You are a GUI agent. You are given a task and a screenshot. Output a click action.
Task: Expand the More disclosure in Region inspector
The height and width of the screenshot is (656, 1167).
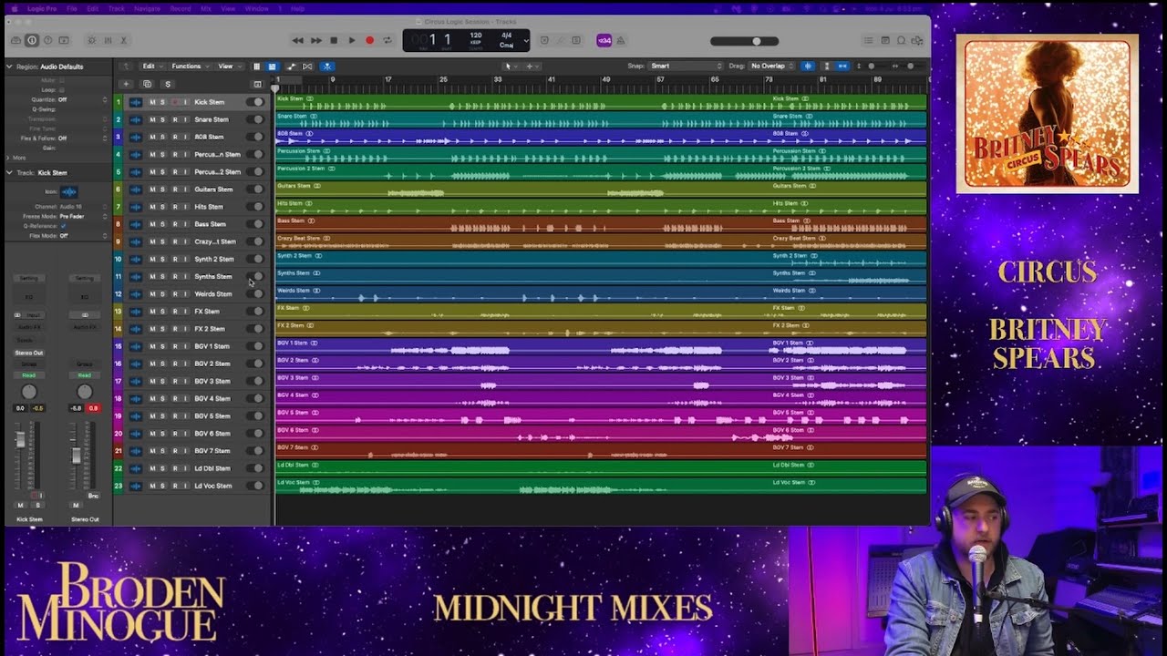9,158
